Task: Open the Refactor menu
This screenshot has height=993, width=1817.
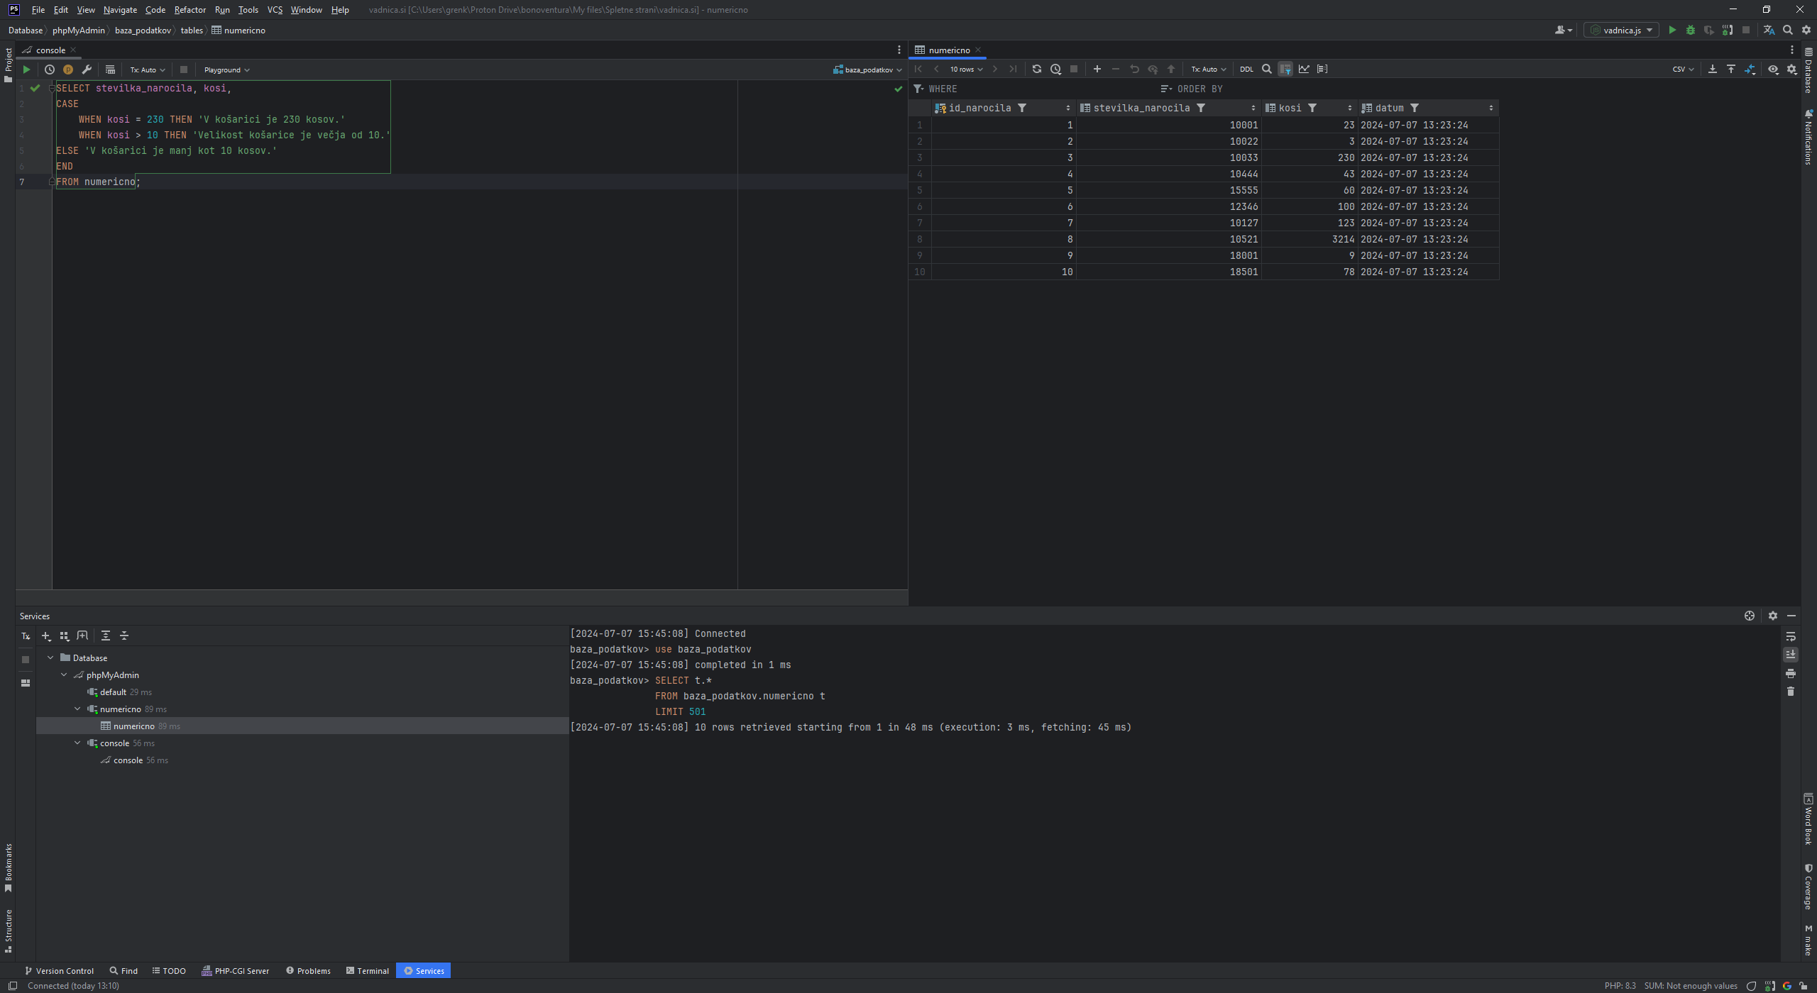Action: pos(190,10)
